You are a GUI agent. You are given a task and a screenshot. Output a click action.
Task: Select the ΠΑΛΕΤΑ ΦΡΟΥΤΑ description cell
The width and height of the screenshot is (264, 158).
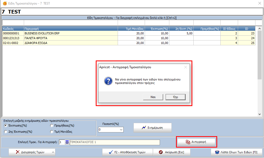tap(71, 38)
